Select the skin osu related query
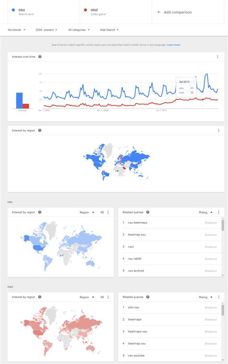This screenshot has width=228, height=364. point(134,307)
